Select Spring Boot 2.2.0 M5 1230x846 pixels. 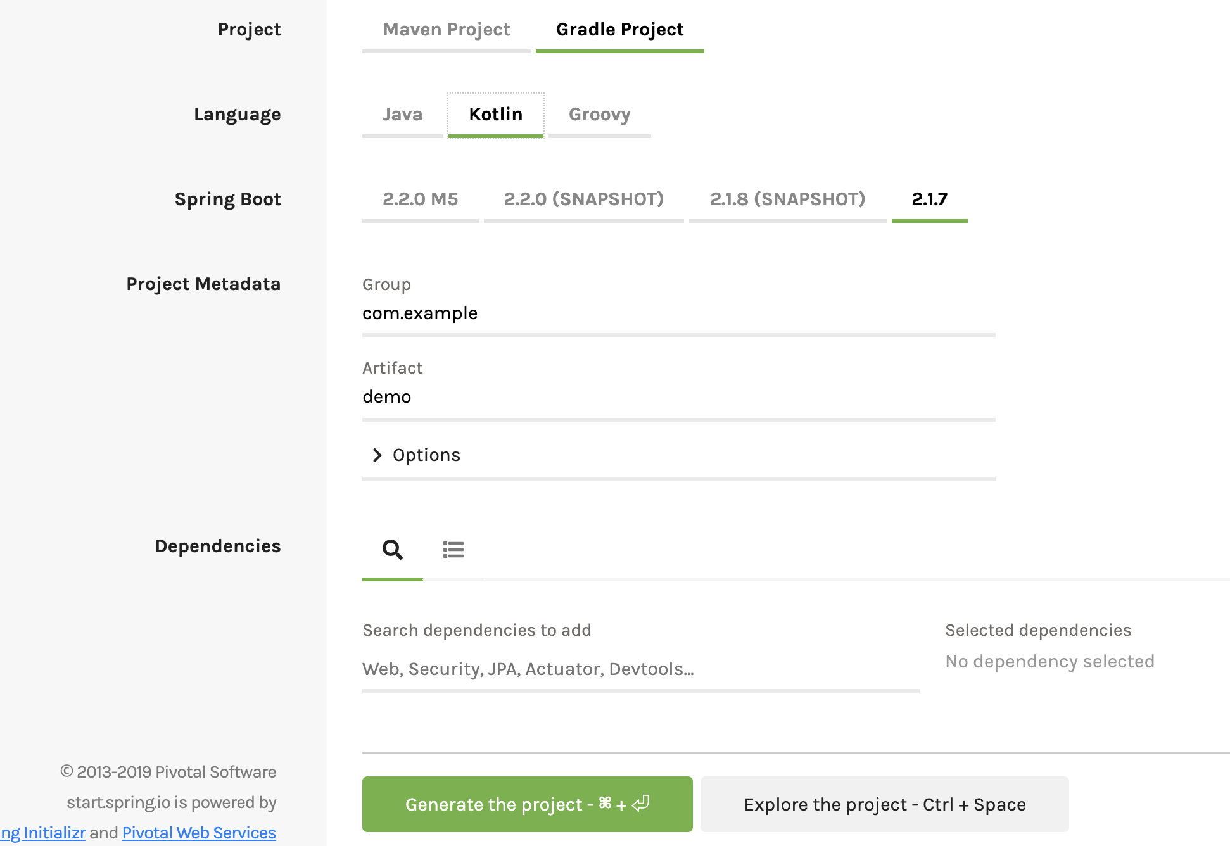tap(420, 199)
